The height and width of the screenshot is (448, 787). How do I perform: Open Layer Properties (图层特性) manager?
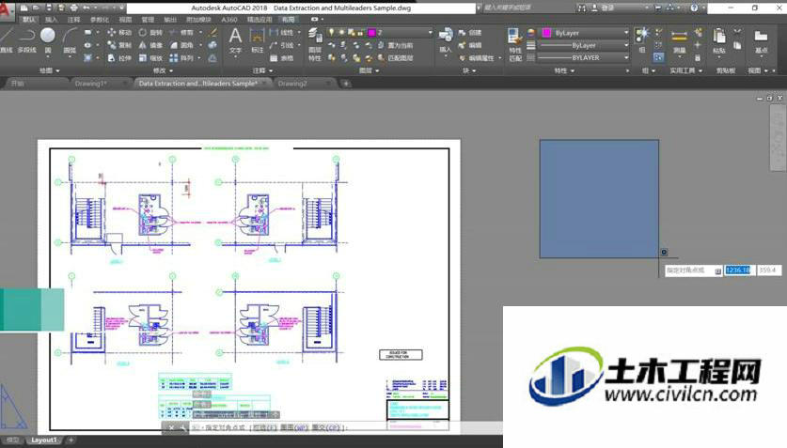(315, 44)
